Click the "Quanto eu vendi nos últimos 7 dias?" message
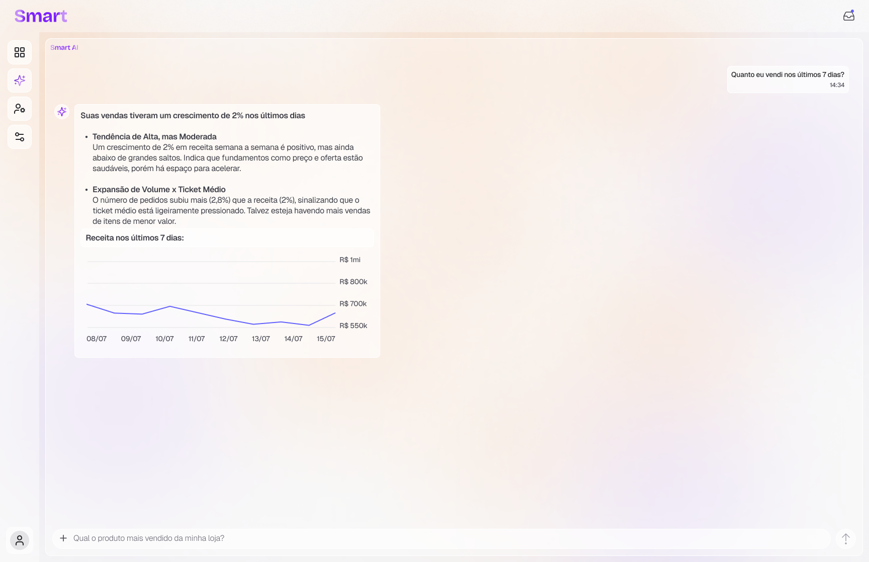 coord(787,75)
